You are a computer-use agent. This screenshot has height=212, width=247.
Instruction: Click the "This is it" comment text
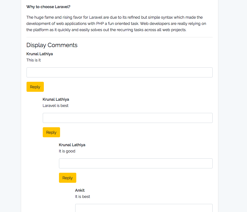pos(34,60)
